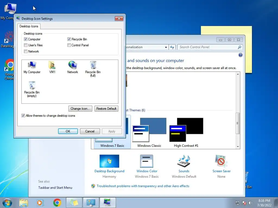
Task: Switch to Desktop Icon Settings taskbar button
Action: [x=108, y=203]
